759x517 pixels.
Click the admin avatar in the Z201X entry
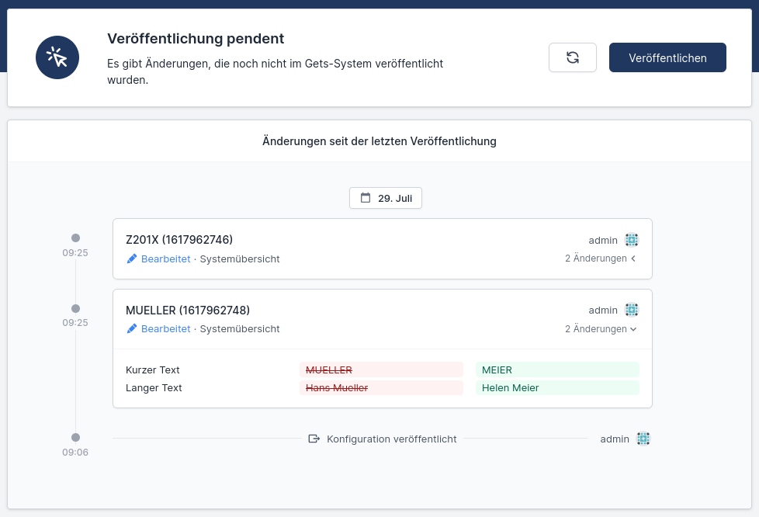tap(632, 240)
